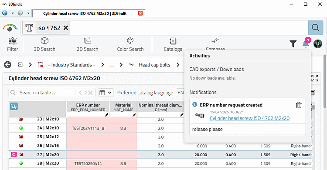Click the screw thumbnail in the notification

point(200,116)
